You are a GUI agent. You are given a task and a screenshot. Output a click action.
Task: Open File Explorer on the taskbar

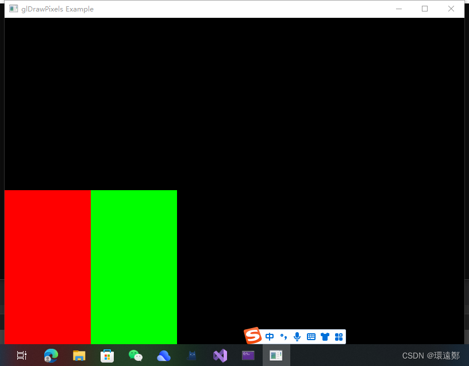[x=79, y=355]
